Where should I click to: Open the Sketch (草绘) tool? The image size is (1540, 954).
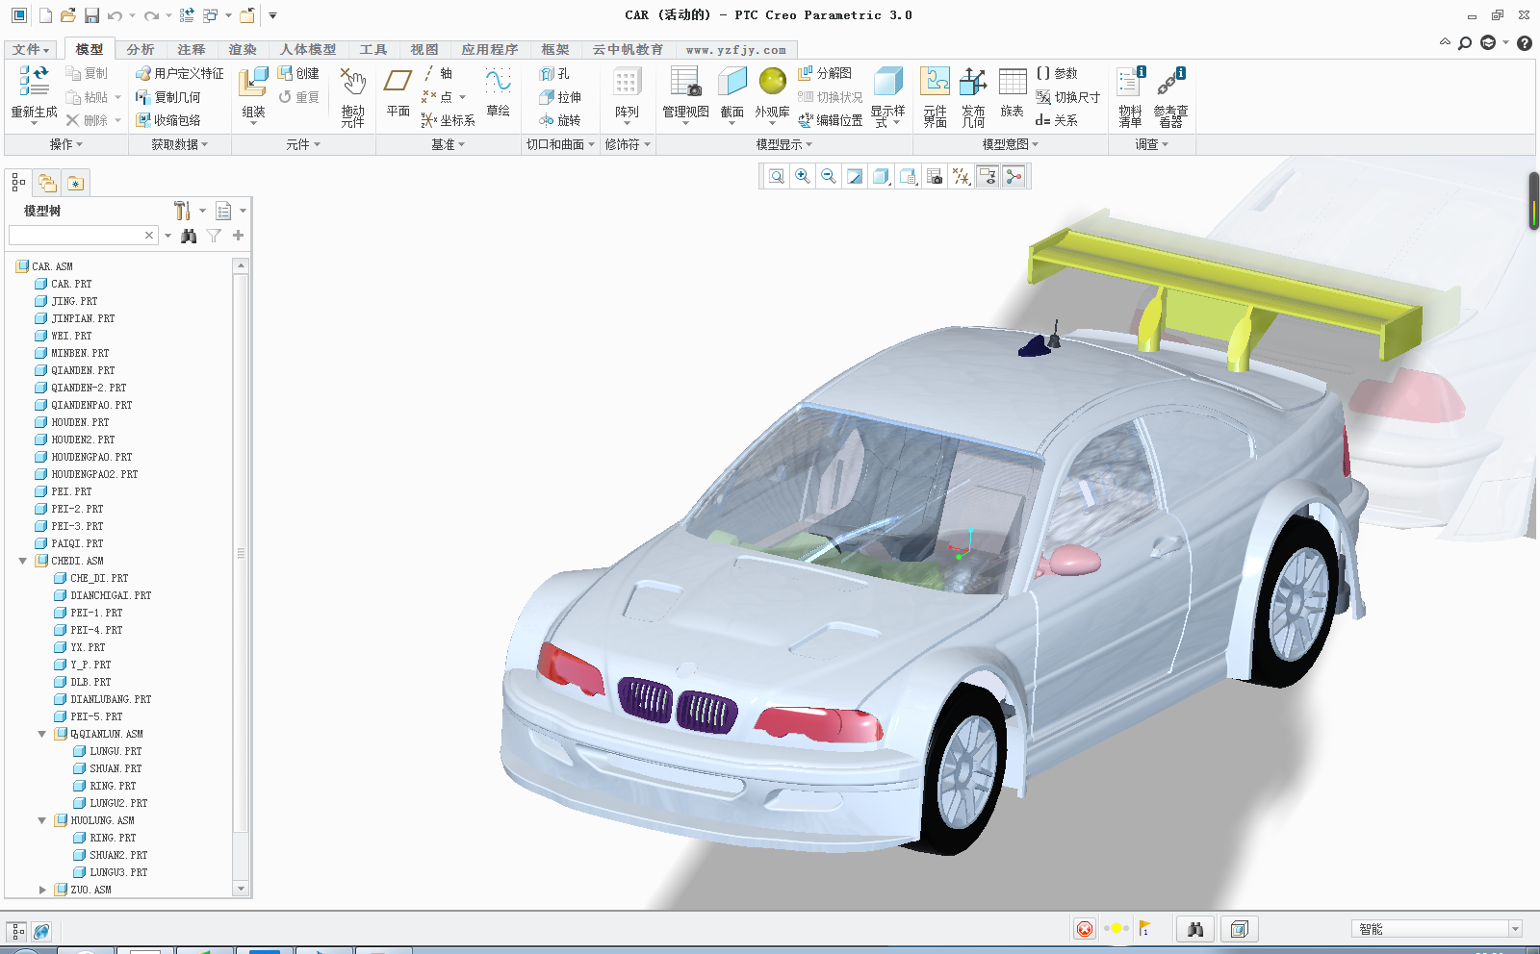tap(499, 82)
